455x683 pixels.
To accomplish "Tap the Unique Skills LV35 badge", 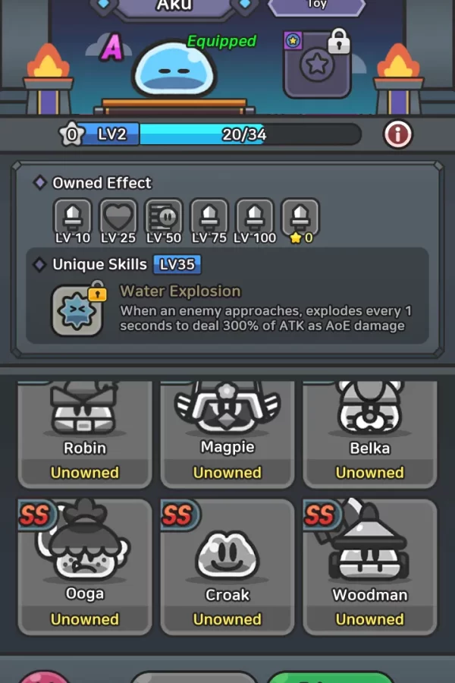I will (x=177, y=264).
